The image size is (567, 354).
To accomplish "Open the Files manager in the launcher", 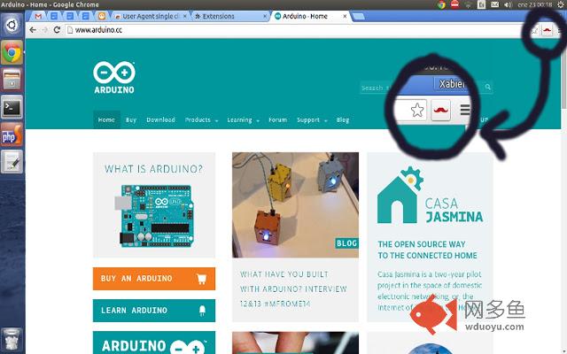I will coord(12,81).
